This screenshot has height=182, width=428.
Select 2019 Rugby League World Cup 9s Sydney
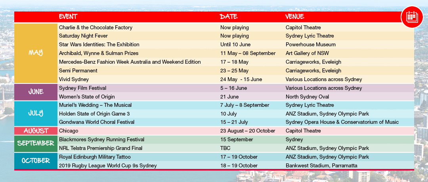(x=108, y=166)
